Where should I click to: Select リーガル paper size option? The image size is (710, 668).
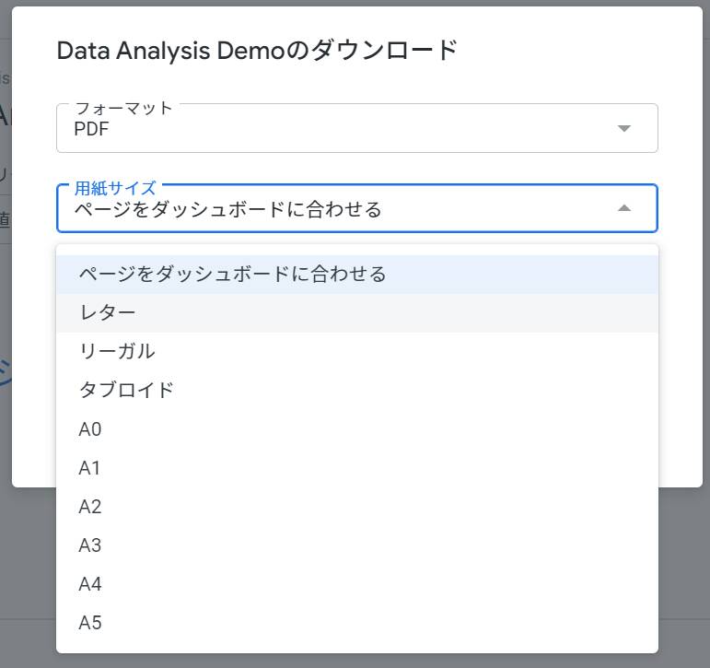click(x=117, y=351)
